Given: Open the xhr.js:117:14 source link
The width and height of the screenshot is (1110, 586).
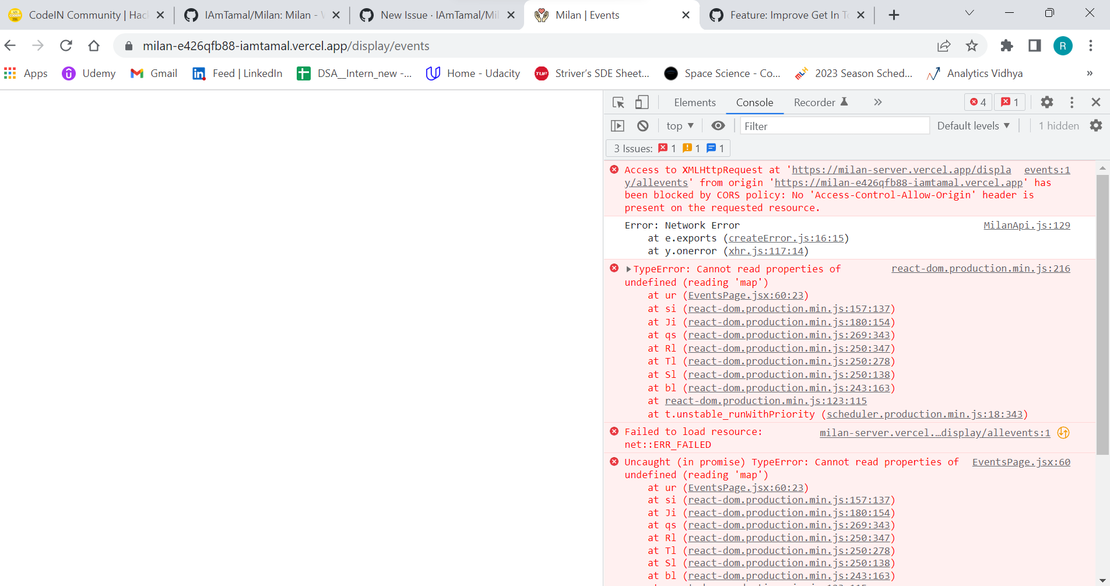Looking at the screenshot, I should (x=766, y=251).
